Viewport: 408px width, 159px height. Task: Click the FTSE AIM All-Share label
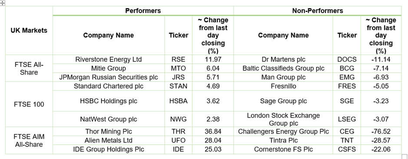29,140
